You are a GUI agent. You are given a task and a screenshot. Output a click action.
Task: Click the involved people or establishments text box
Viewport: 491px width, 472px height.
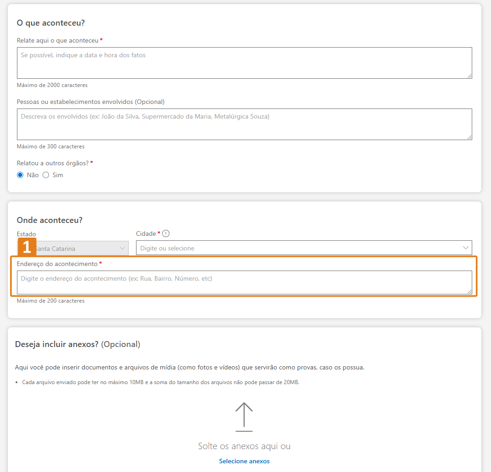(x=244, y=124)
